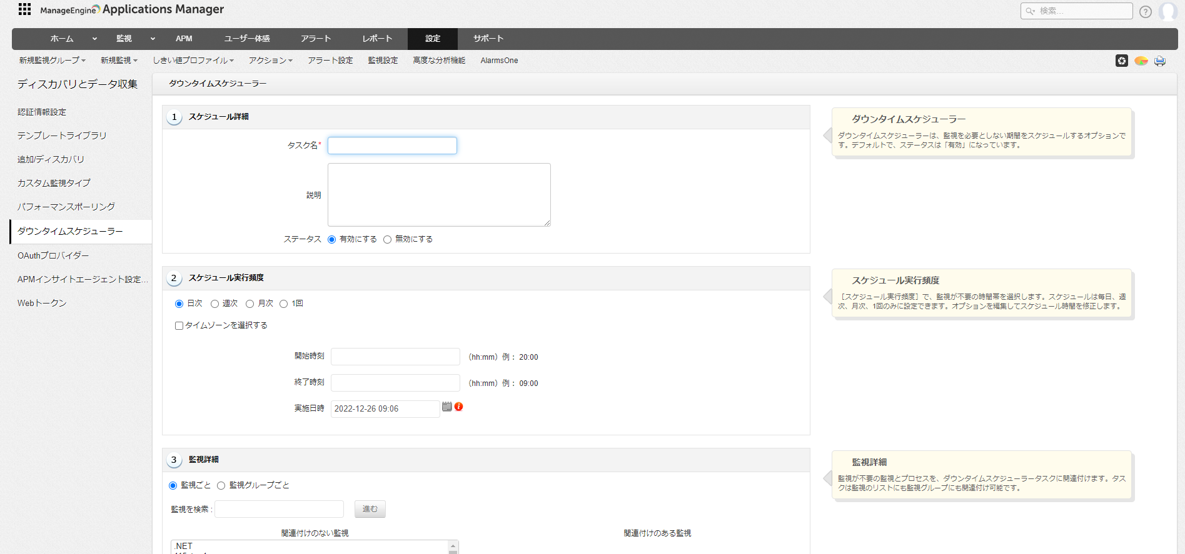The width and height of the screenshot is (1185, 554).
Task: Open the apps grid launcher icon
Action: [x=24, y=9]
